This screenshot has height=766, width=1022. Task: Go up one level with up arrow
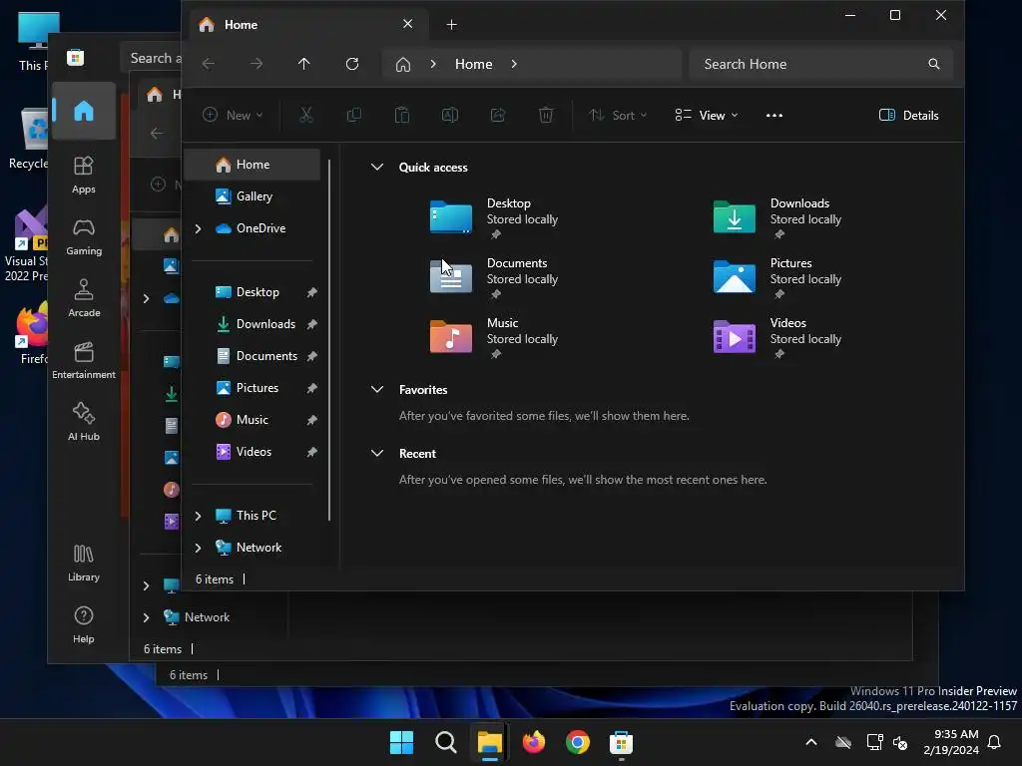303,64
